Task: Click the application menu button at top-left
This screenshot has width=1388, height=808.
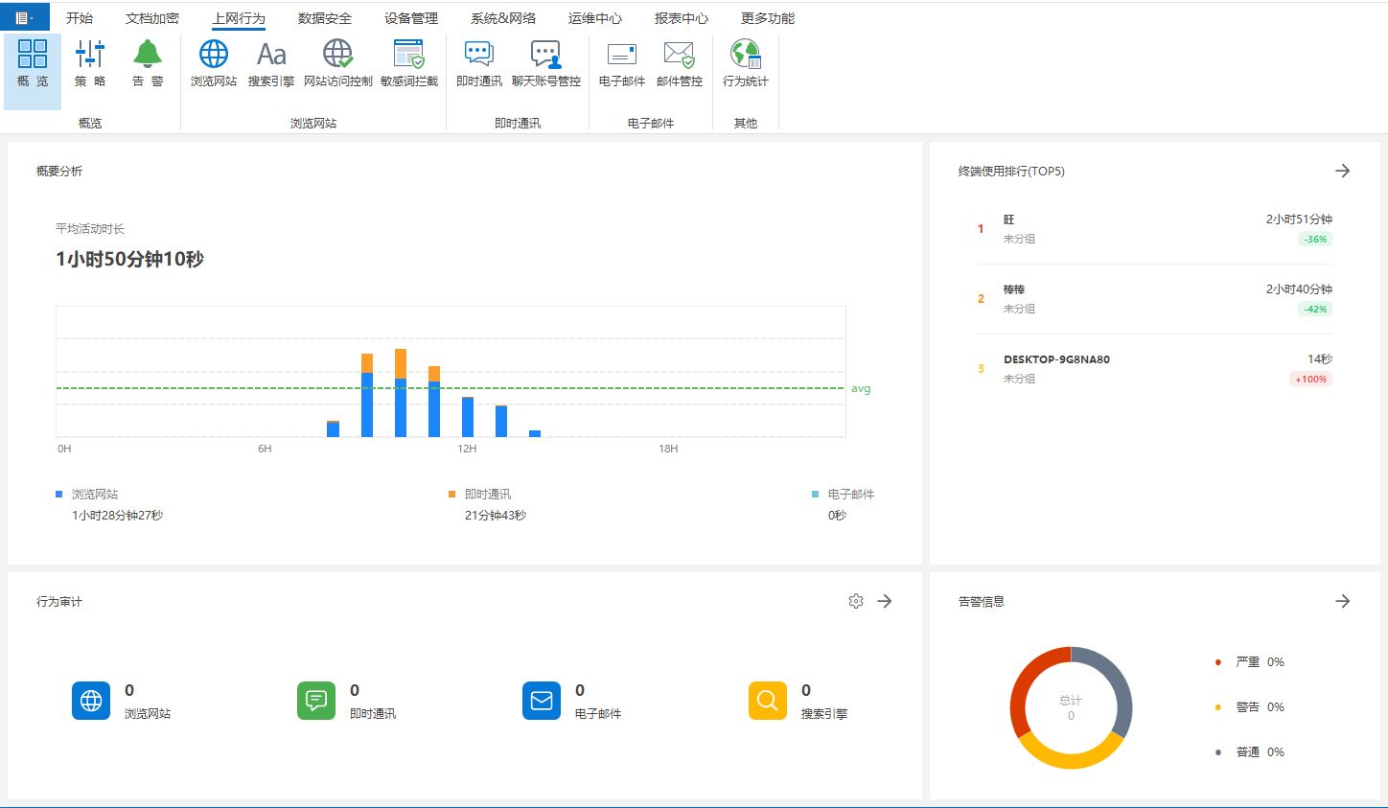Action: click(x=24, y=17)
